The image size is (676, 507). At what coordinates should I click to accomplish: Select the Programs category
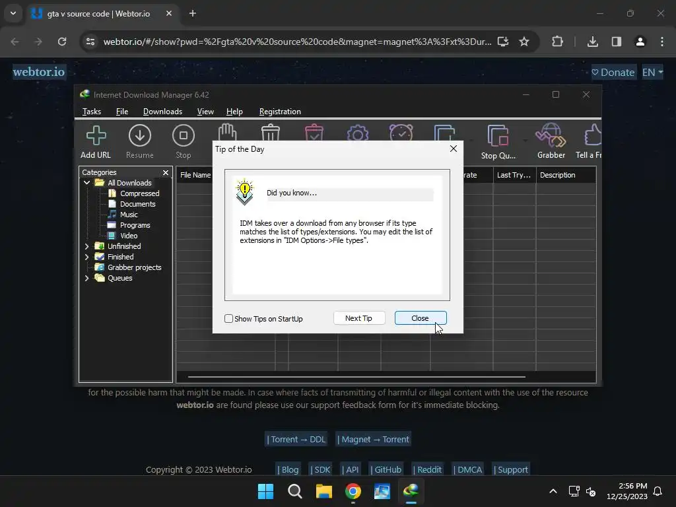pyautogui.click(x=135, y=225)
